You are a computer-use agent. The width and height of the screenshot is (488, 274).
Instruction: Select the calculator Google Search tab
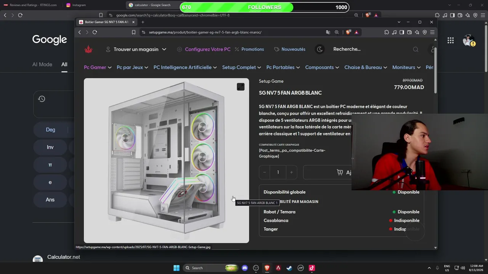click(152, 5)
